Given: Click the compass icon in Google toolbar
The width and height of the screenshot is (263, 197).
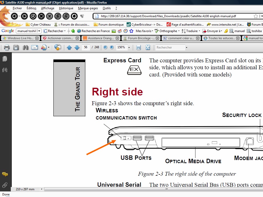Looking at the screenshot, I should [125, 31].
